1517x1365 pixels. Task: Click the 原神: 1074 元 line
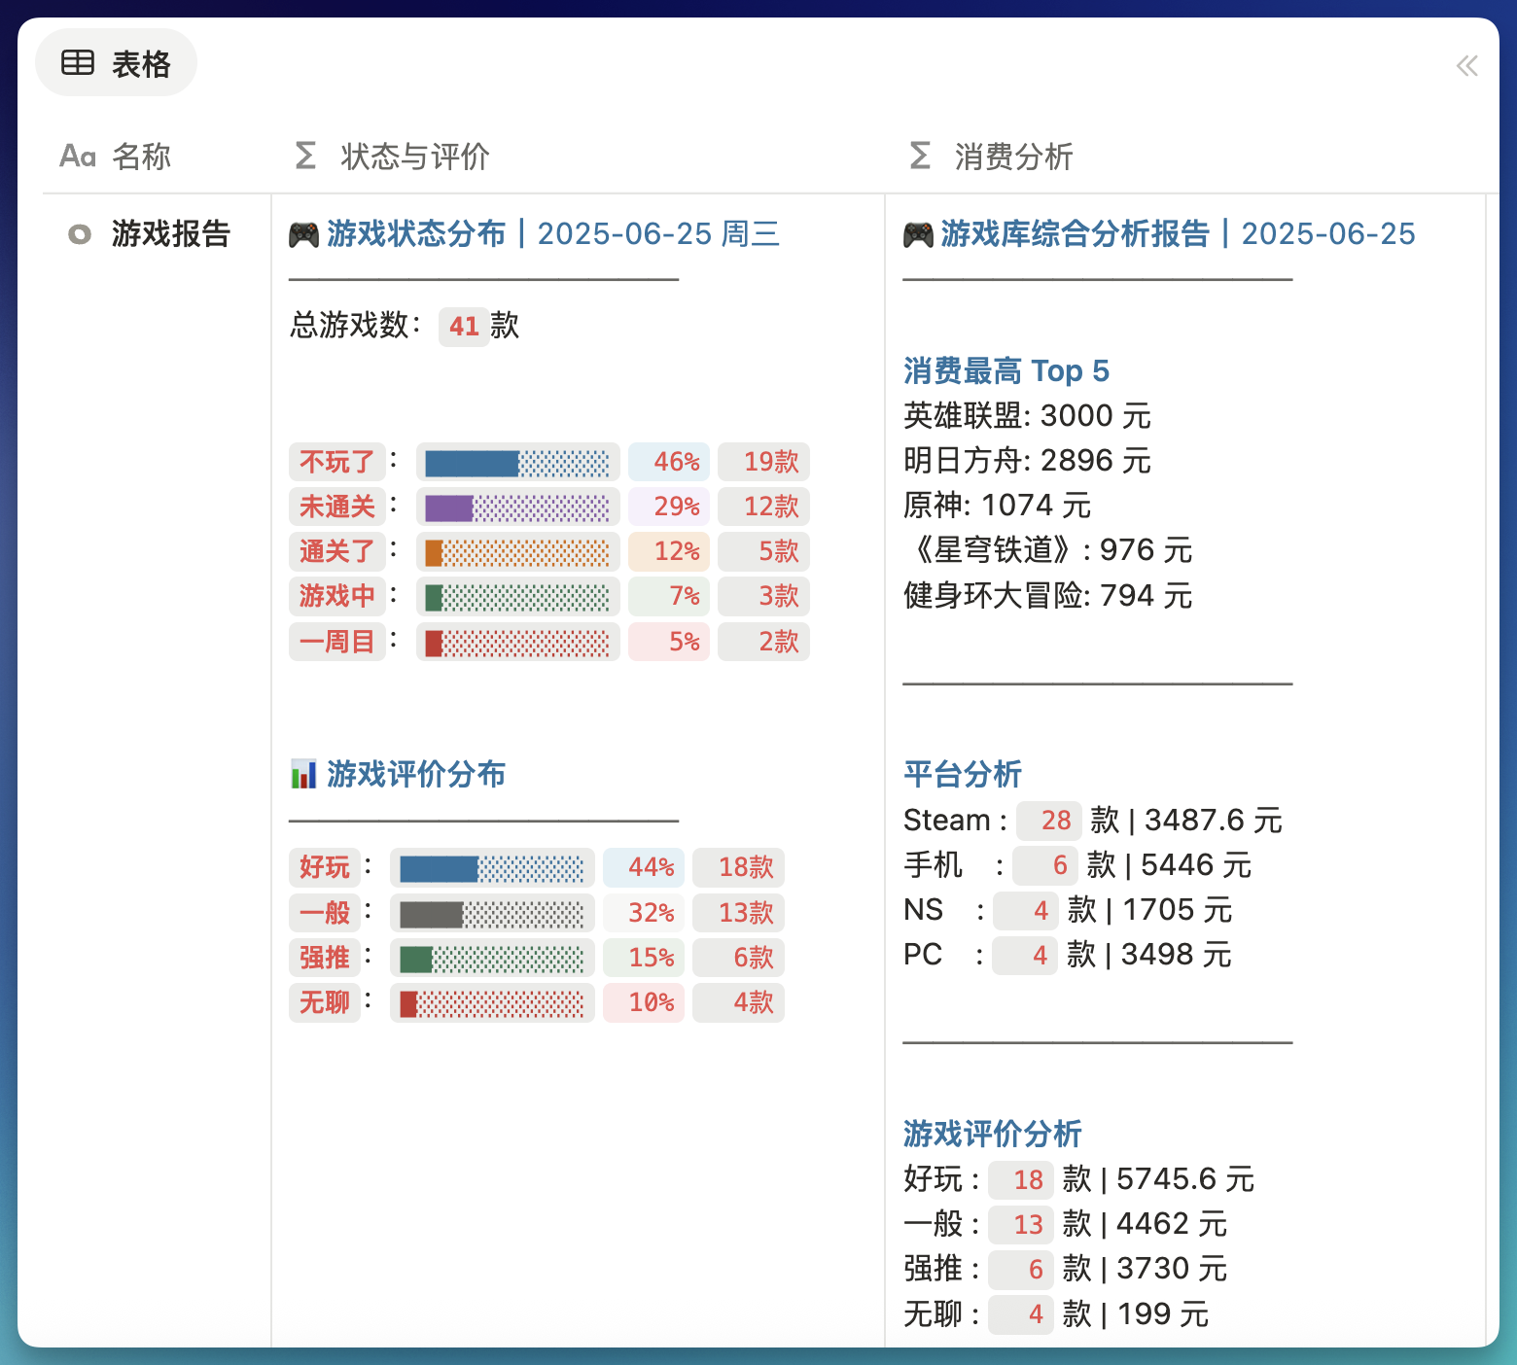pos(997,506)
